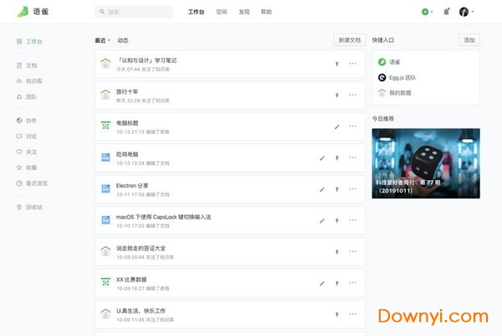Open 讨论 in the sidebar
The image size is (502, 336).
[27, 137]
